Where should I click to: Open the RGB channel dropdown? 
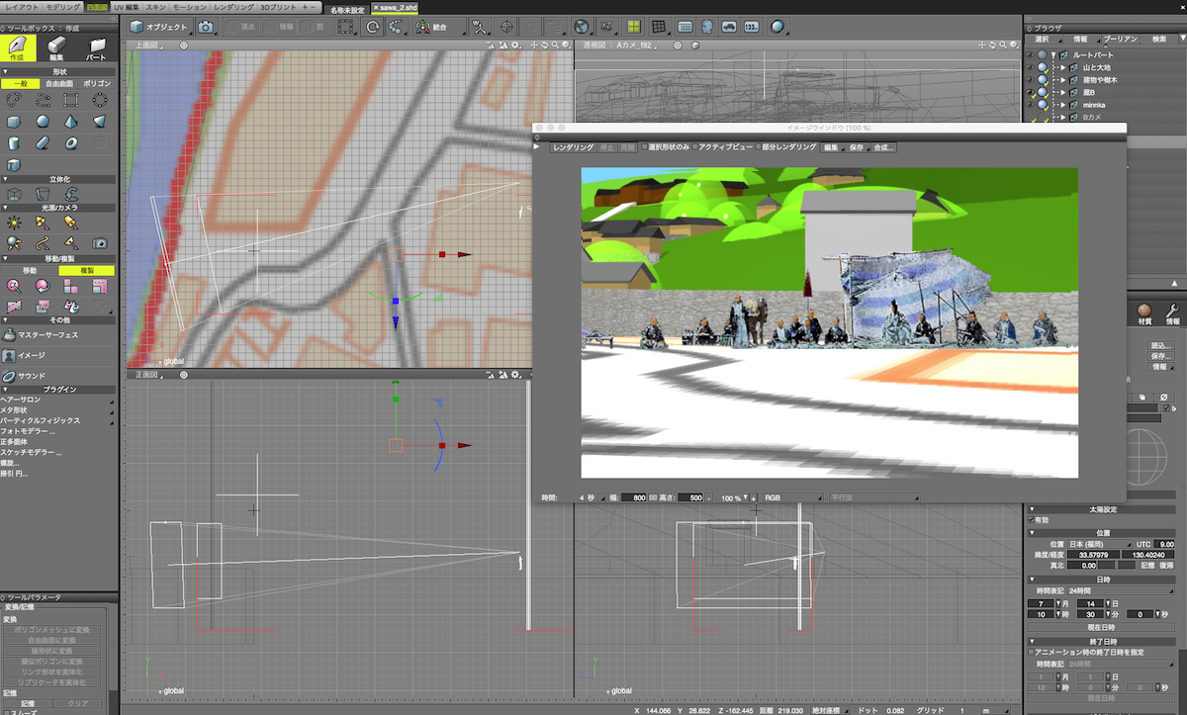pos(791,497)
